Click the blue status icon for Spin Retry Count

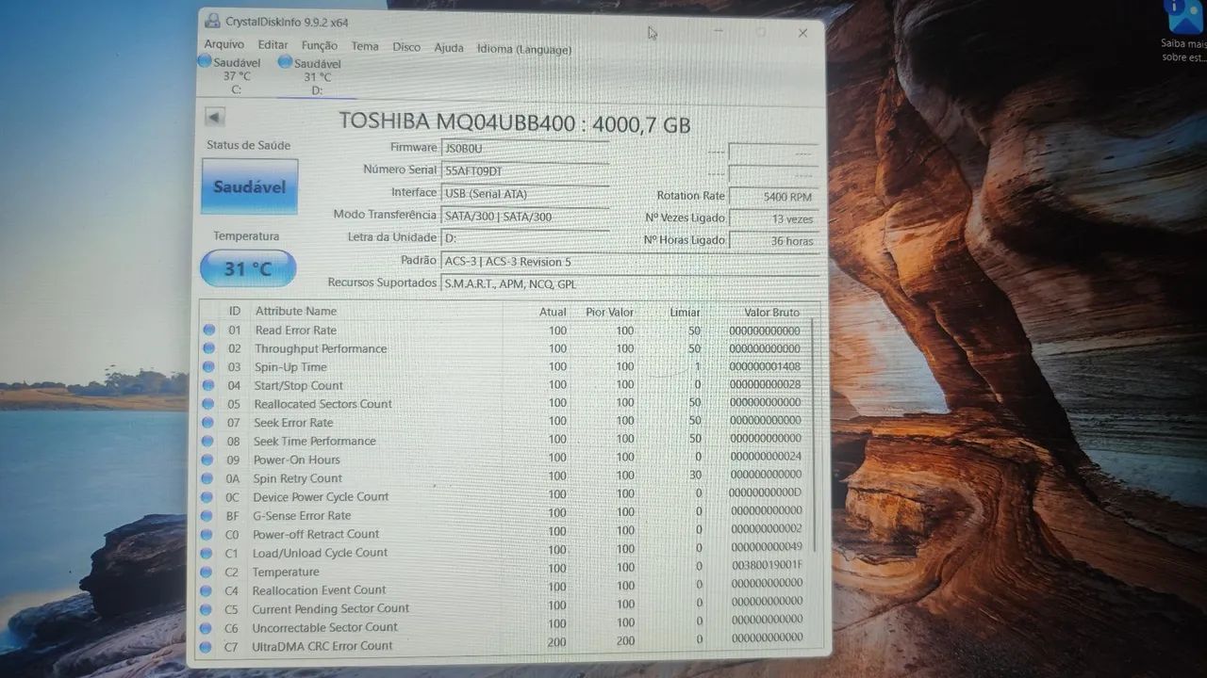click(207, 478)
